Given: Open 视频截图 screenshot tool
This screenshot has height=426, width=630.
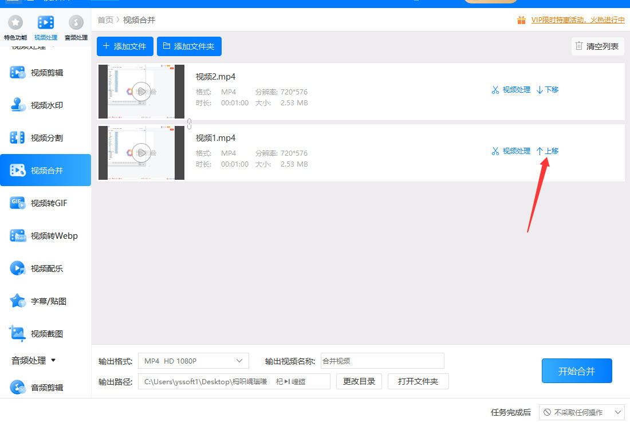Looking at the screenshot, I should [45, 334].
